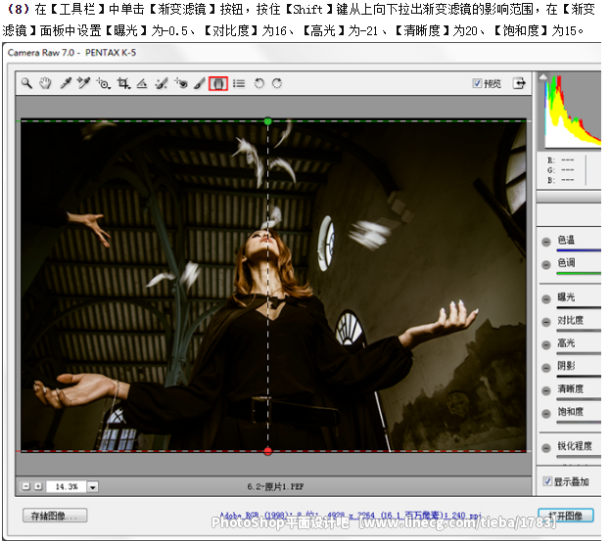
Task: Rotate image counterclockwise
Action: (258, 83)
